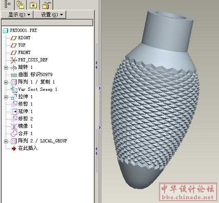Open the model tree navigator tab
Image resolution: width=219 pixels, height=203 pixels.
(x=7, y=4)
